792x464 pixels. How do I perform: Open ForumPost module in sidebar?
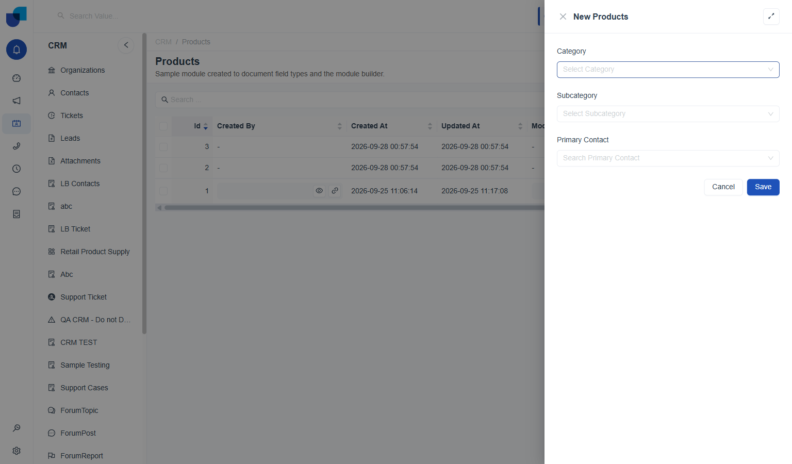click(x=78, y=433)
